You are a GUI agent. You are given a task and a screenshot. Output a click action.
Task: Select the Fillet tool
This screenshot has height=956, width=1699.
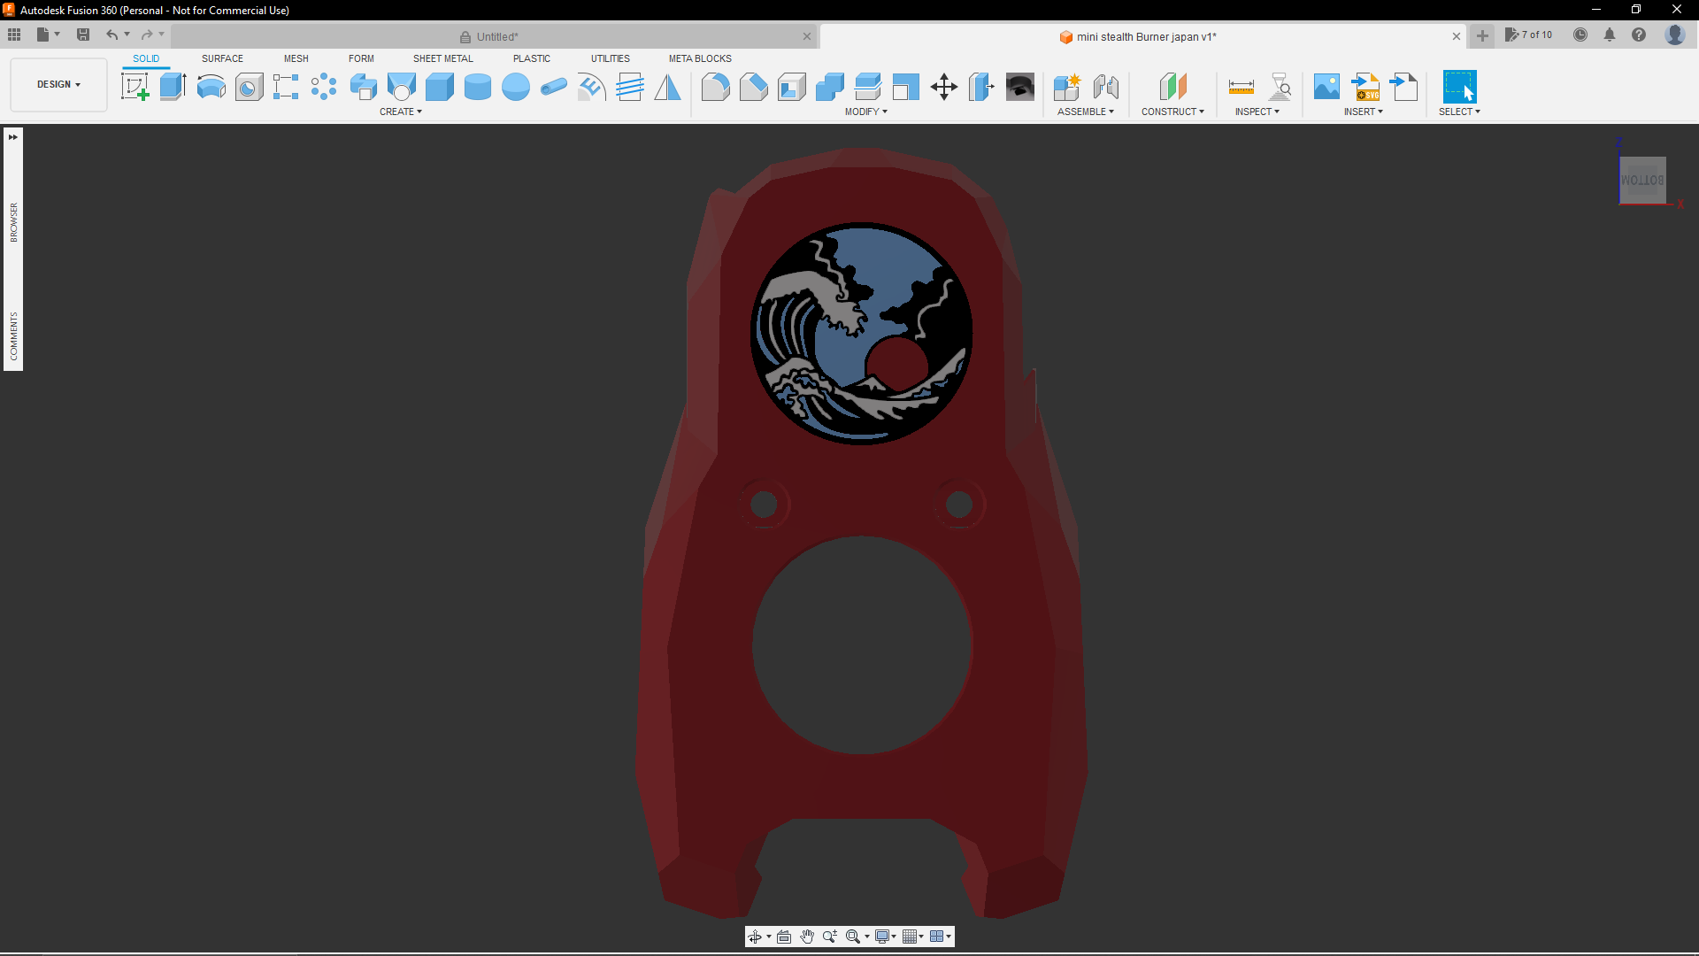[716, 86]
